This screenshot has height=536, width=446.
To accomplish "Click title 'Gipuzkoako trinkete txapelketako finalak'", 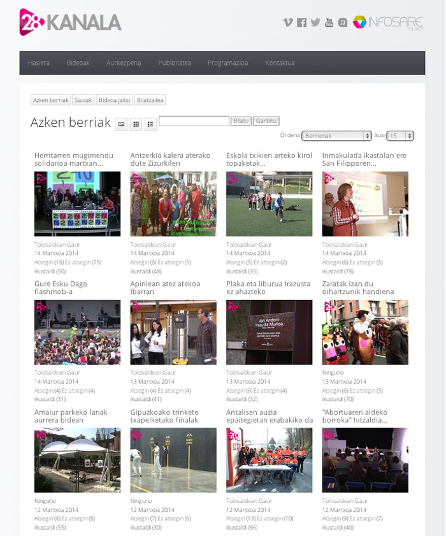I will pos(164,416).
